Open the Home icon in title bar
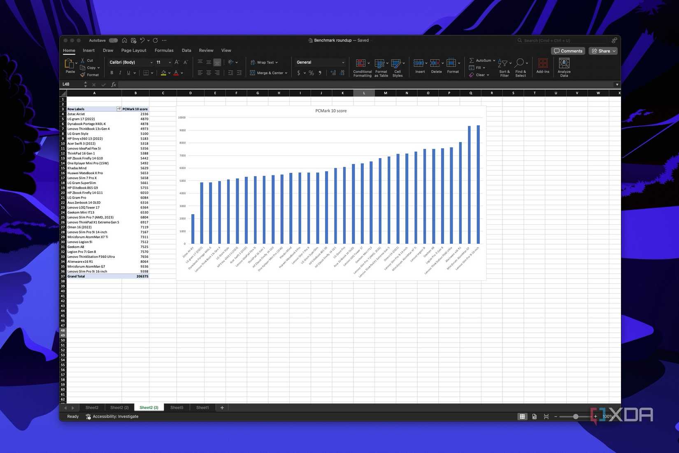679x453 pixels. click(124, 40)
